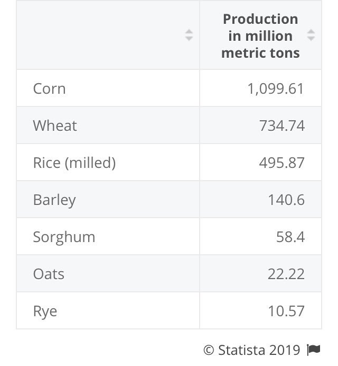Select the Barley row label
338x366 pixels.
tap(54, 200)
